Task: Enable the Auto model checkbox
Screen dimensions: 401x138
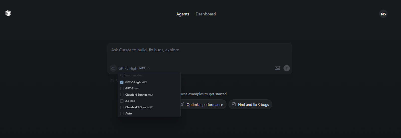Action: [x=122, y=113]
